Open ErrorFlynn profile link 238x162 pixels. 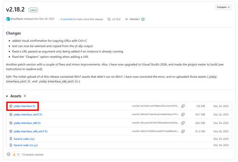tap(17, 19)
